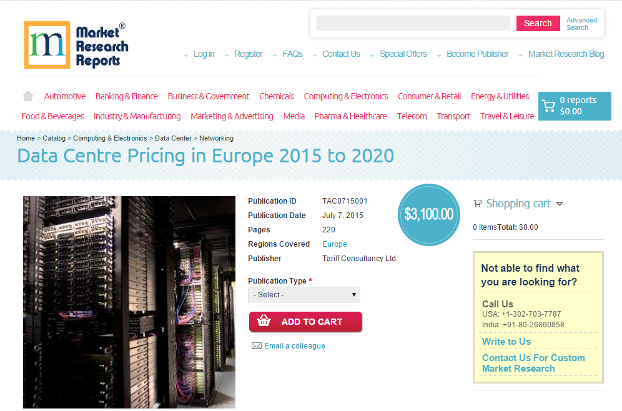
Task: Click the red Add to Cart button
Action: click(x=305, y=321)
